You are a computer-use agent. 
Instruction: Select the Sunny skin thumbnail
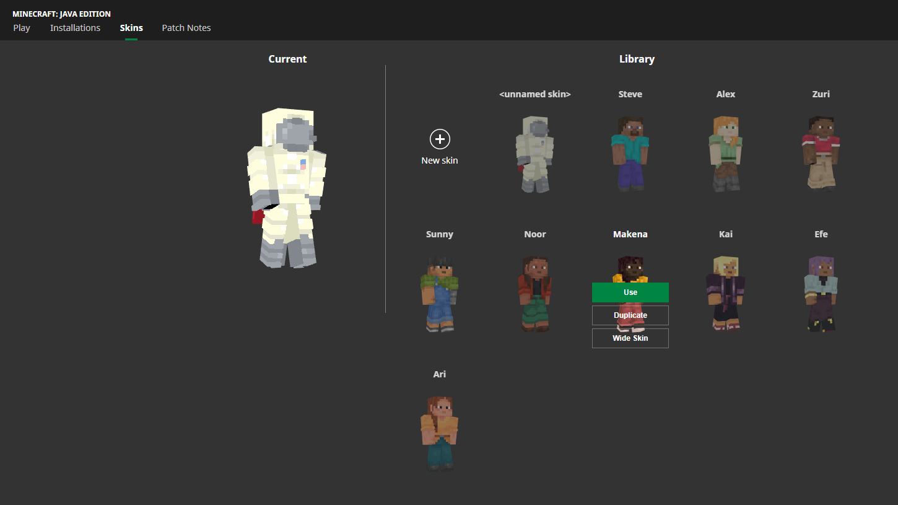(x=440, y=293)
